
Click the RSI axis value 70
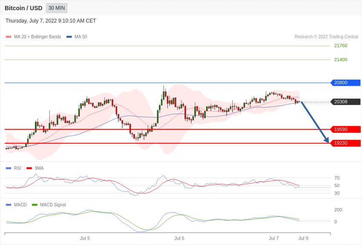click(x=337, y=178)
